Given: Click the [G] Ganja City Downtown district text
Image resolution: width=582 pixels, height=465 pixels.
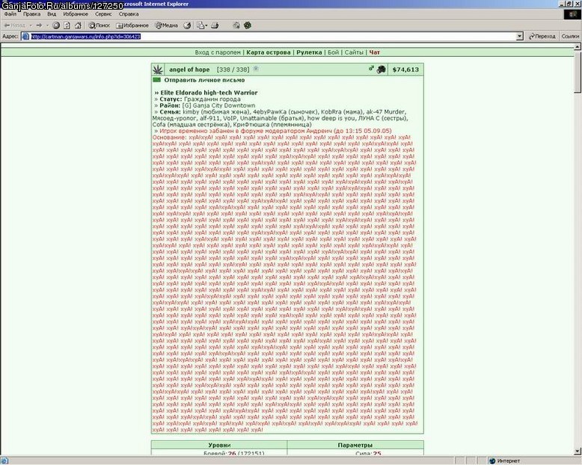Looking at the screenshot, I should click(218, 105).
